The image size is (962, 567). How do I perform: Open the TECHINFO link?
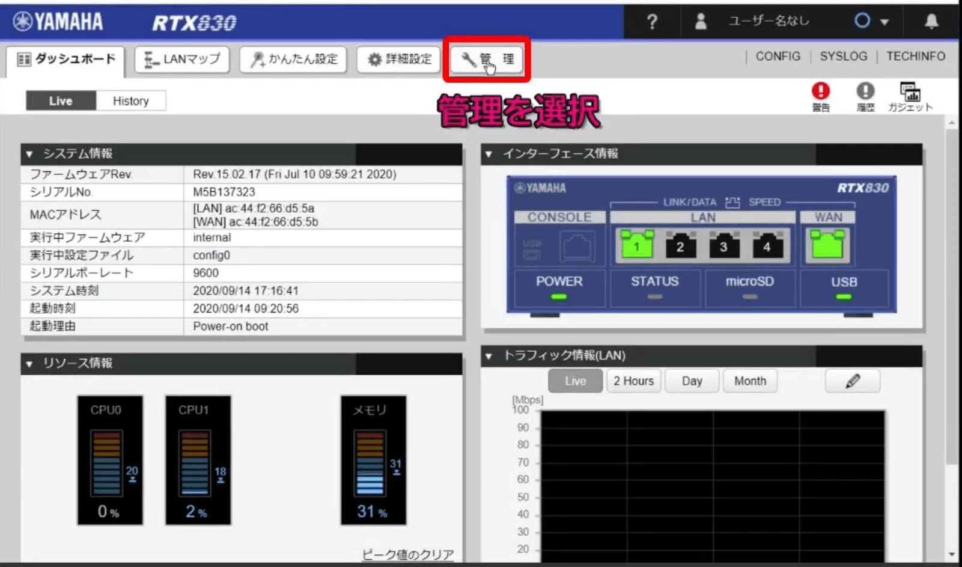click(916, 57)
